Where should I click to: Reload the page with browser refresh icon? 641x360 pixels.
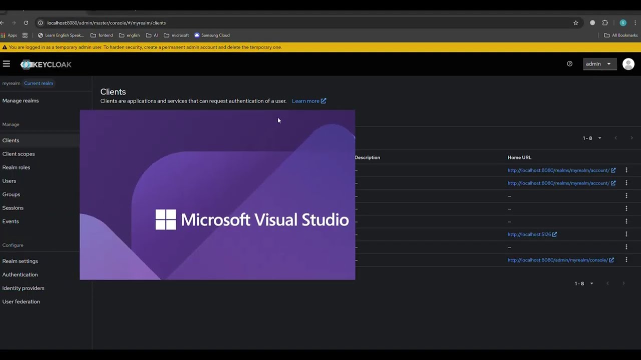click(x=26, y=22)
